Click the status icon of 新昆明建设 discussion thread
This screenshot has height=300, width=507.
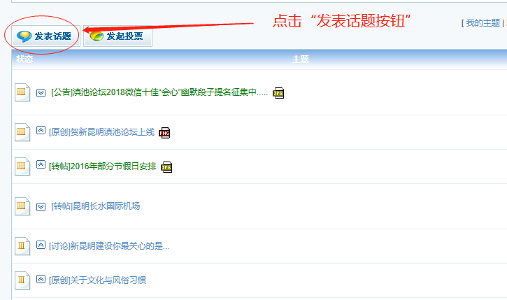pos(22,246)
